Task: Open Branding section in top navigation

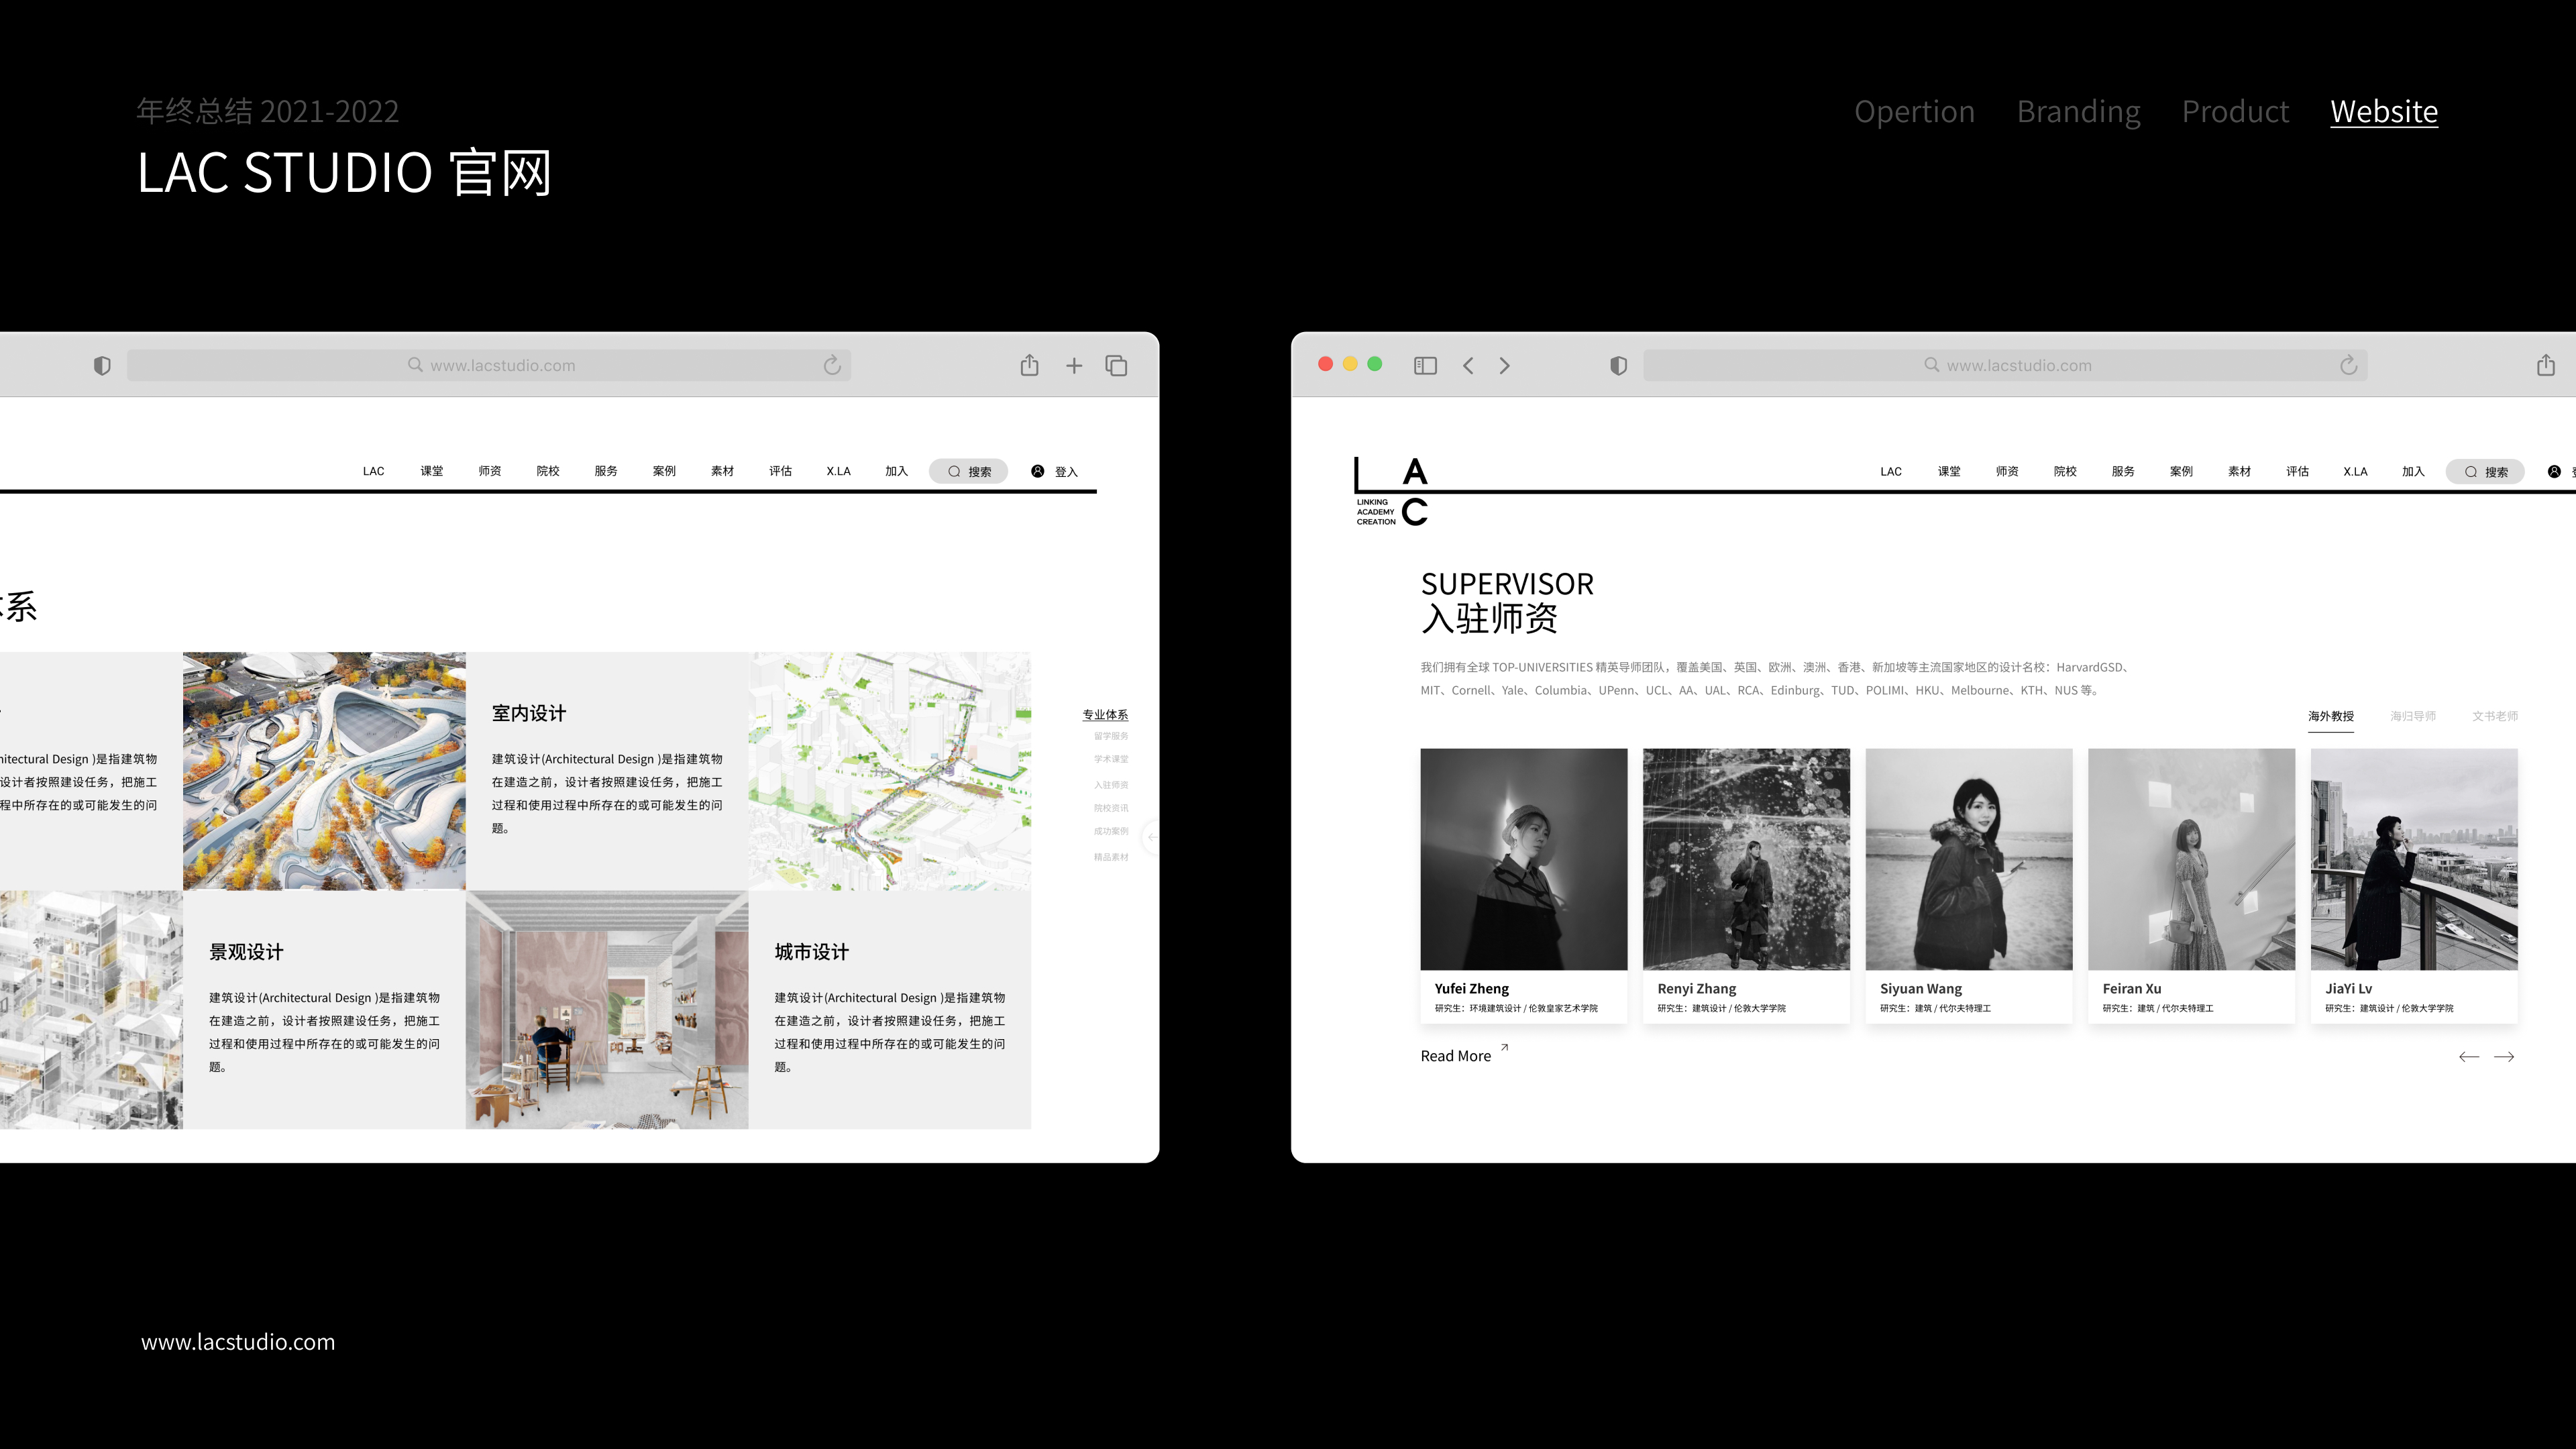Action: (x=2078, y=111)
